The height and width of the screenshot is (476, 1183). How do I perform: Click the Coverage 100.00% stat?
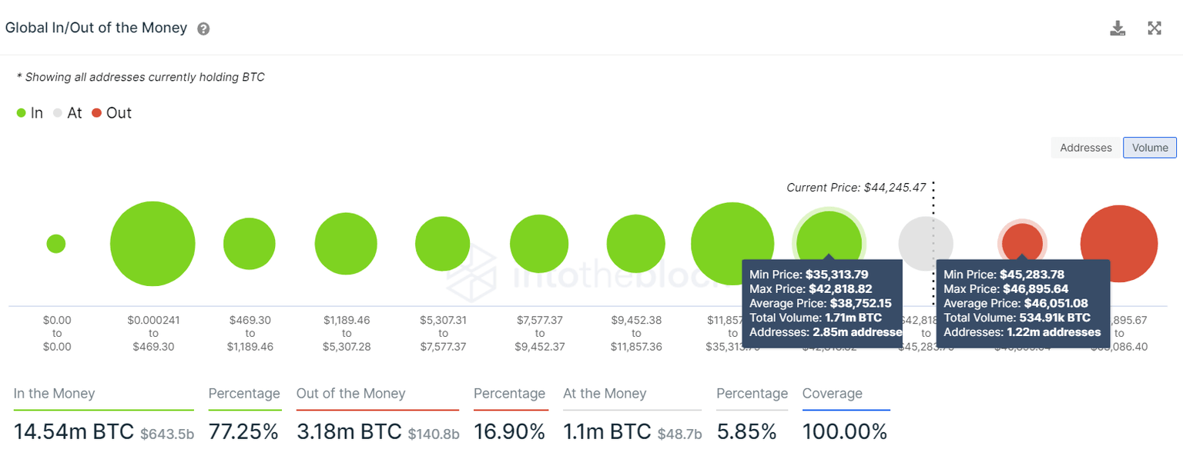tap(845, 431)
